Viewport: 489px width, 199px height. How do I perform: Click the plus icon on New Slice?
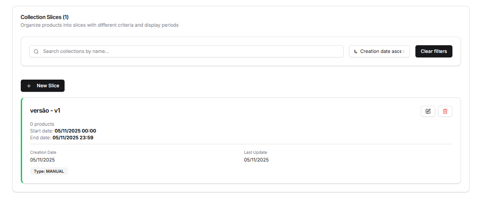pyautogui.click(x=29, y=86)
